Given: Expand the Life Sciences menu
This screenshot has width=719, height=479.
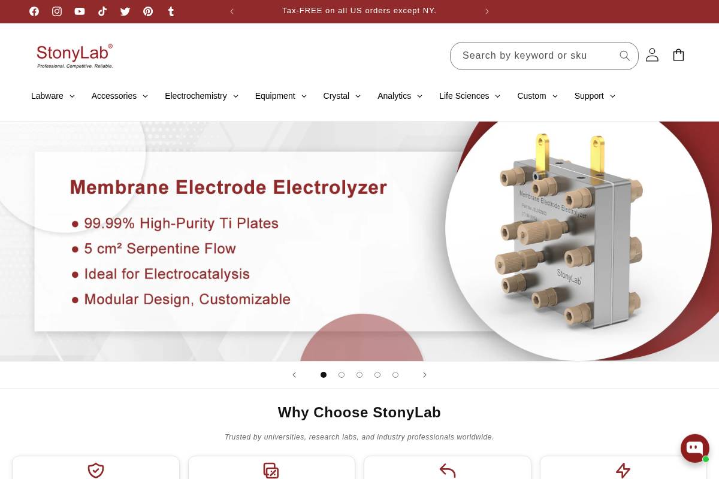Looking at the screenshot, I should (x=470, y=96).
